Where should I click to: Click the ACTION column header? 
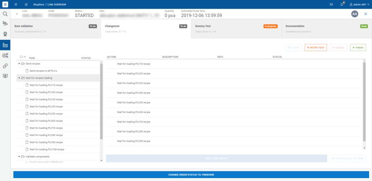[x=111, y=57]
